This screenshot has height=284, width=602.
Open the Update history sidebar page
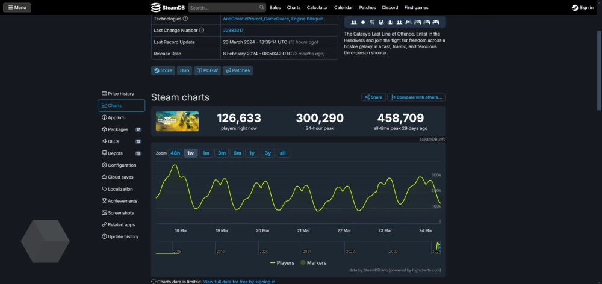(123, 236)
